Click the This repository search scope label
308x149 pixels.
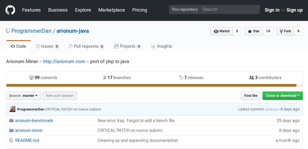coord(184,9)
